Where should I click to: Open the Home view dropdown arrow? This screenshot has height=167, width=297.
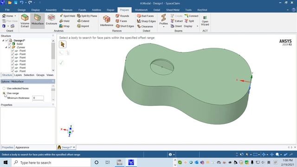click(x=15, y=16)
